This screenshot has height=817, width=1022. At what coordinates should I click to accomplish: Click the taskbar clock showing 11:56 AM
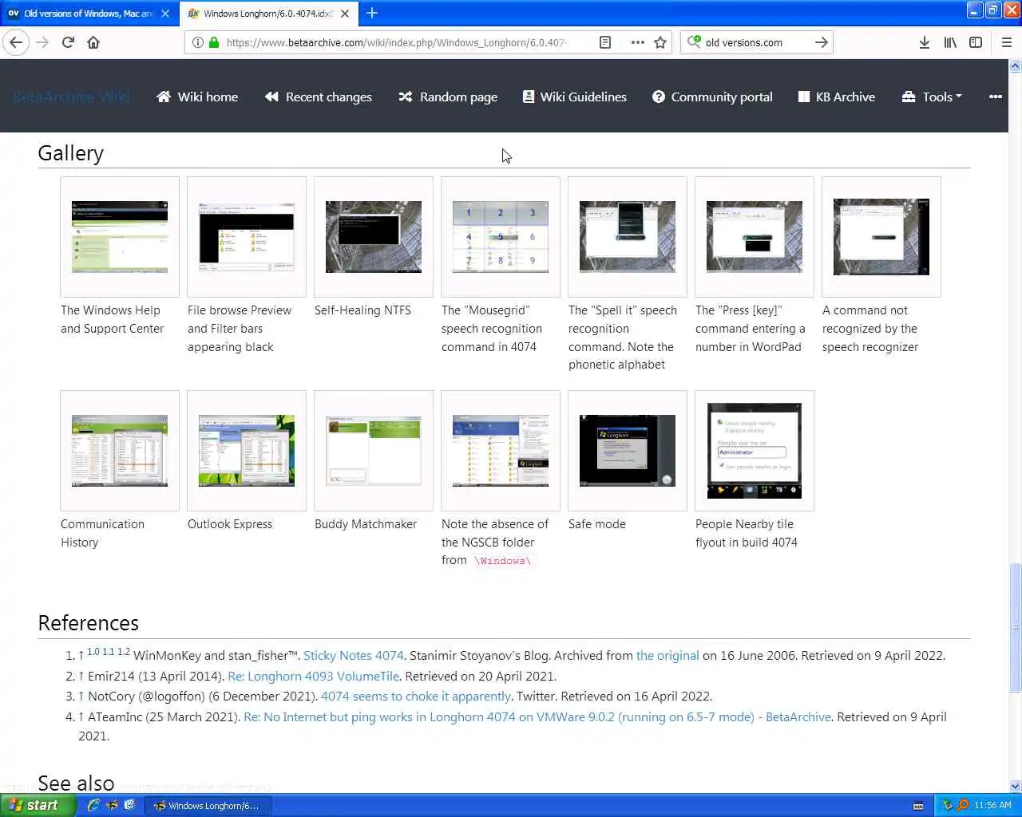992,805
